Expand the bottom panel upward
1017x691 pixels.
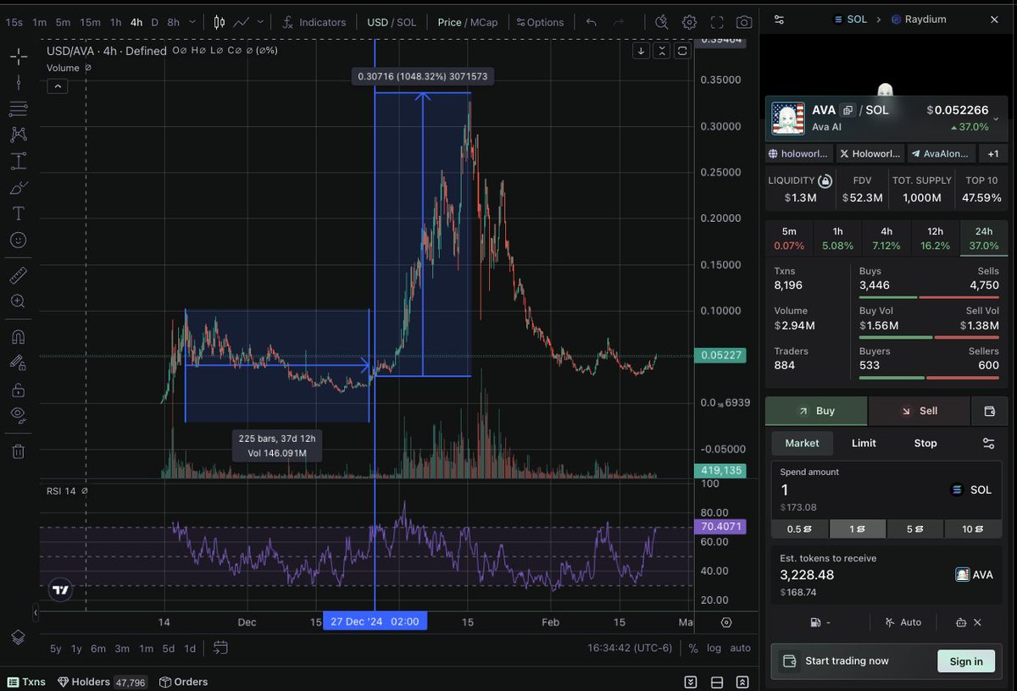pyautogui.click(x=742, y=682)
